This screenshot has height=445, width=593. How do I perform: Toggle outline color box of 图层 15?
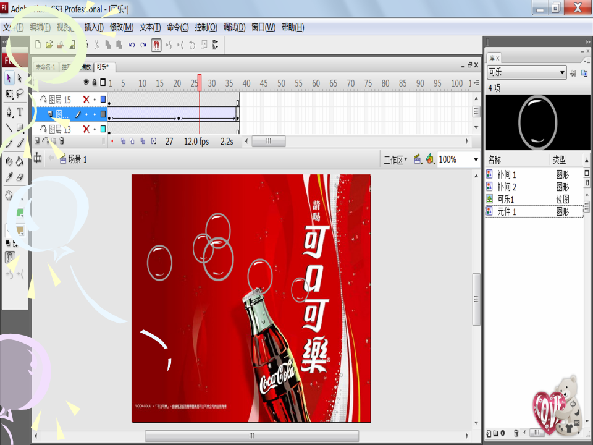[103, 100]
